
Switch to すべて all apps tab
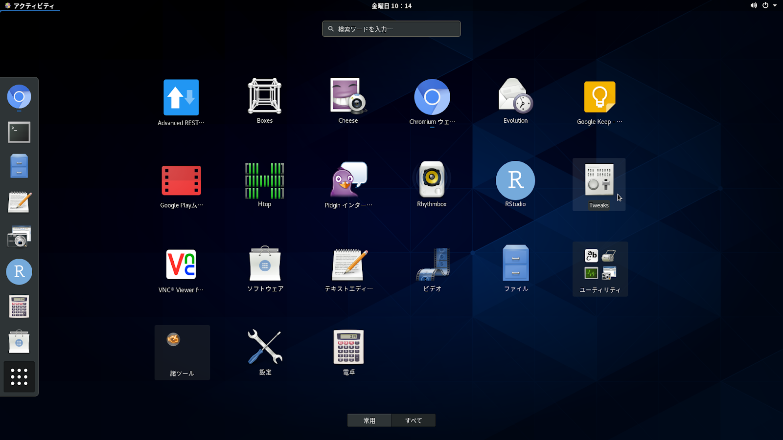414,420
